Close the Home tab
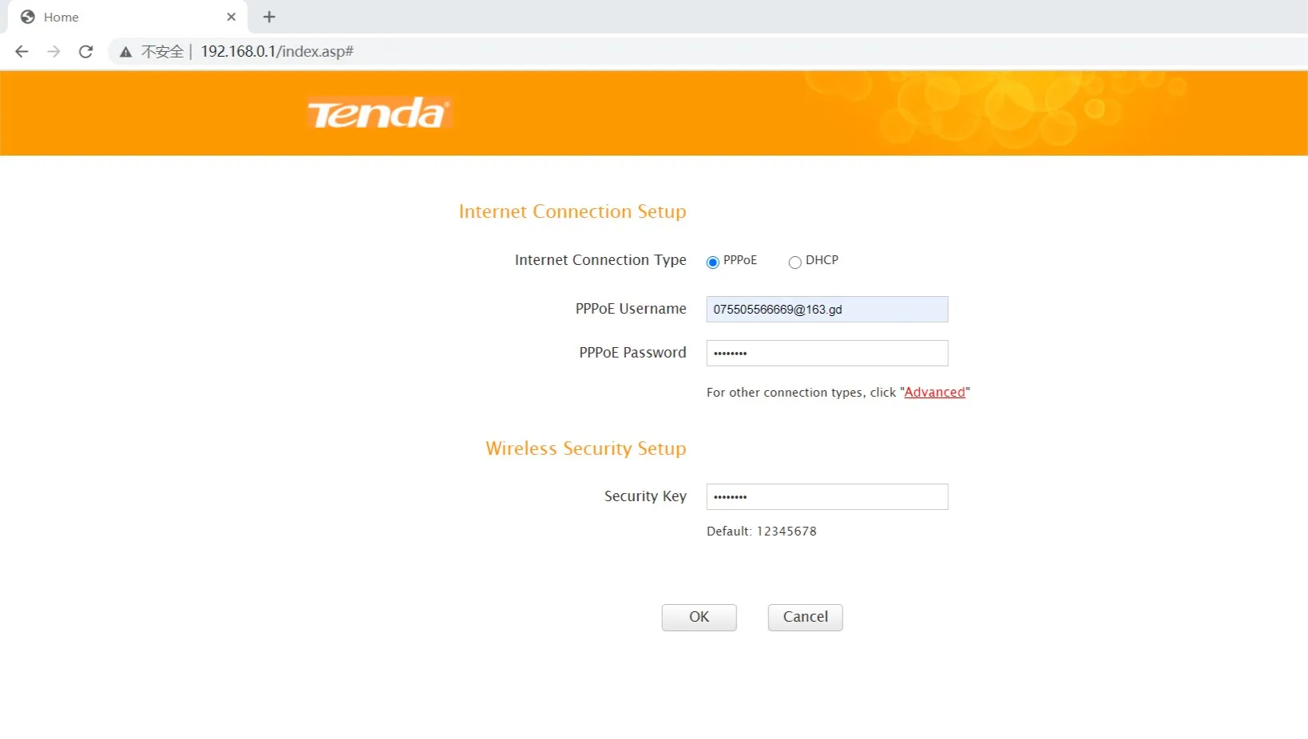This screenshot has width=1308, height=739. pyautogui.click(x=232, y=17)
